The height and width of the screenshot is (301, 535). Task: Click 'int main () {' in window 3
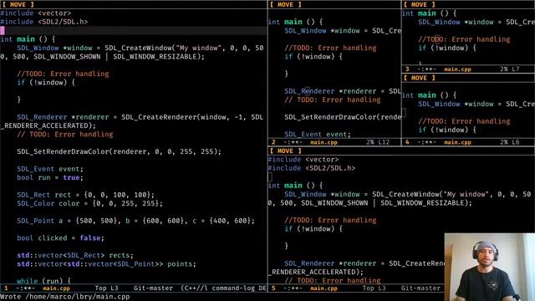429,13
